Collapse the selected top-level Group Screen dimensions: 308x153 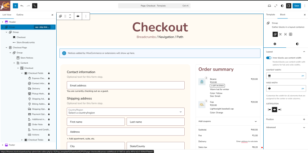pyautogui.click(x=3, y=27)
